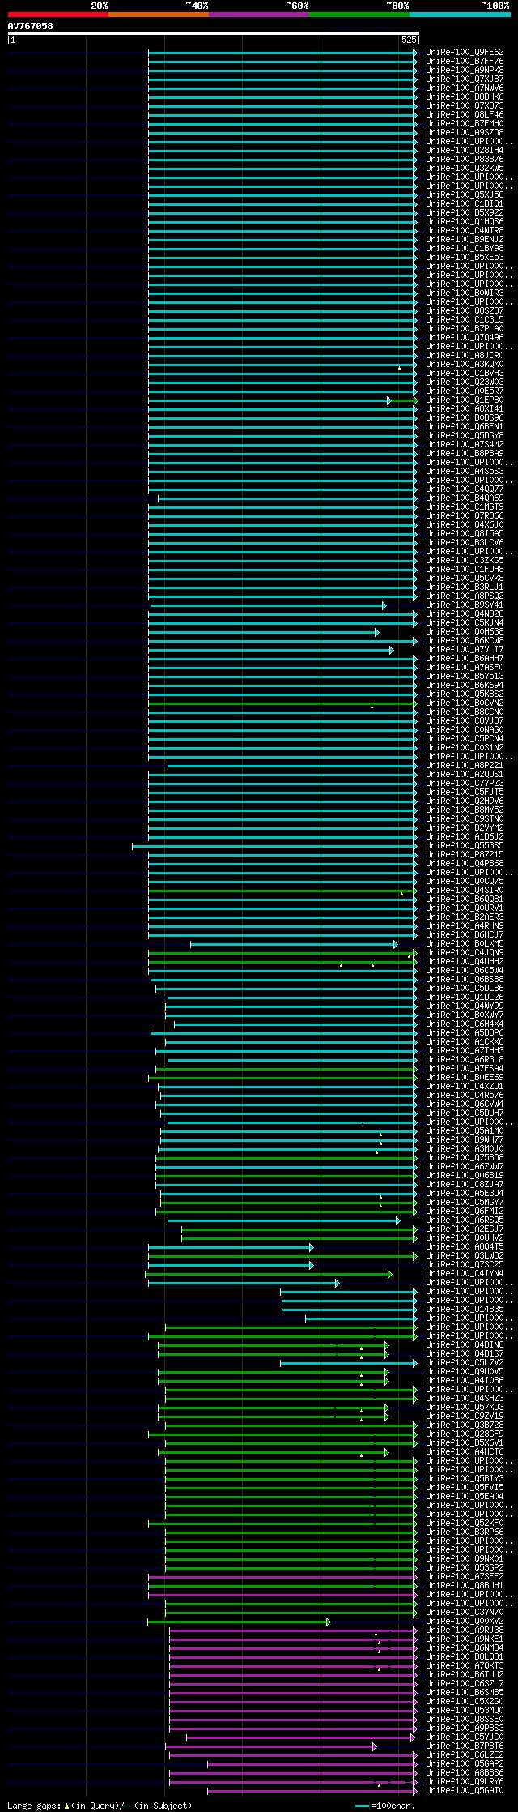The width and height of the screenshot is (518, 1812).
Task: Select the UniRef100_Q75BD8 label
Action: pyautogui.click(x=465, y=1158)
